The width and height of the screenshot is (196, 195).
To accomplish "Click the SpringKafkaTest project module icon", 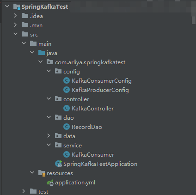I will [x=17, y=7].
